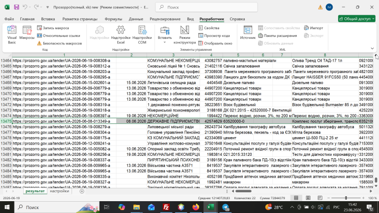The width and height of the screenshot is (379, 213).
Task: Undo the last action
Action: click(25, 7)
